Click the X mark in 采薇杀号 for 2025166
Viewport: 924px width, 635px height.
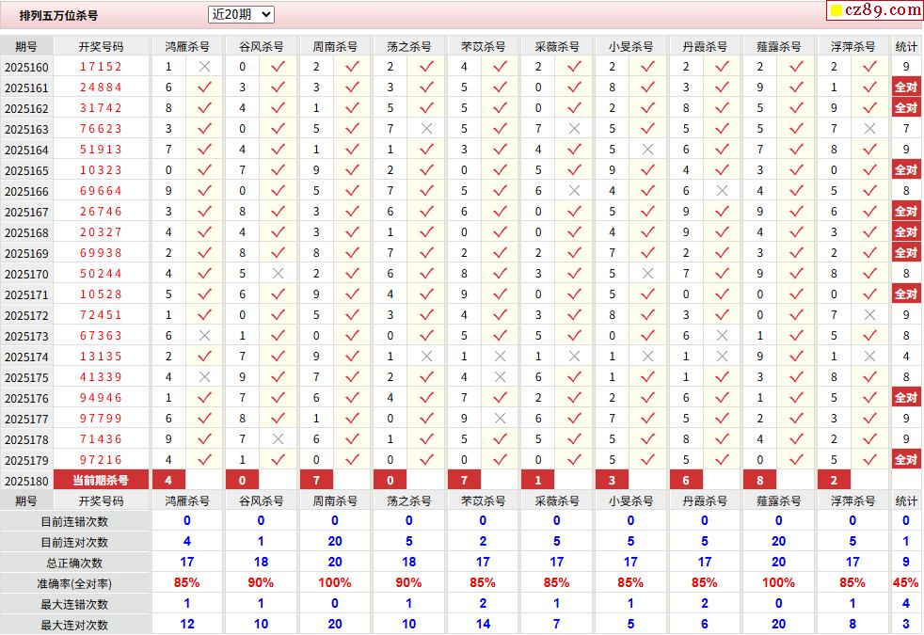pyautogui.click(x=574, y=191)
